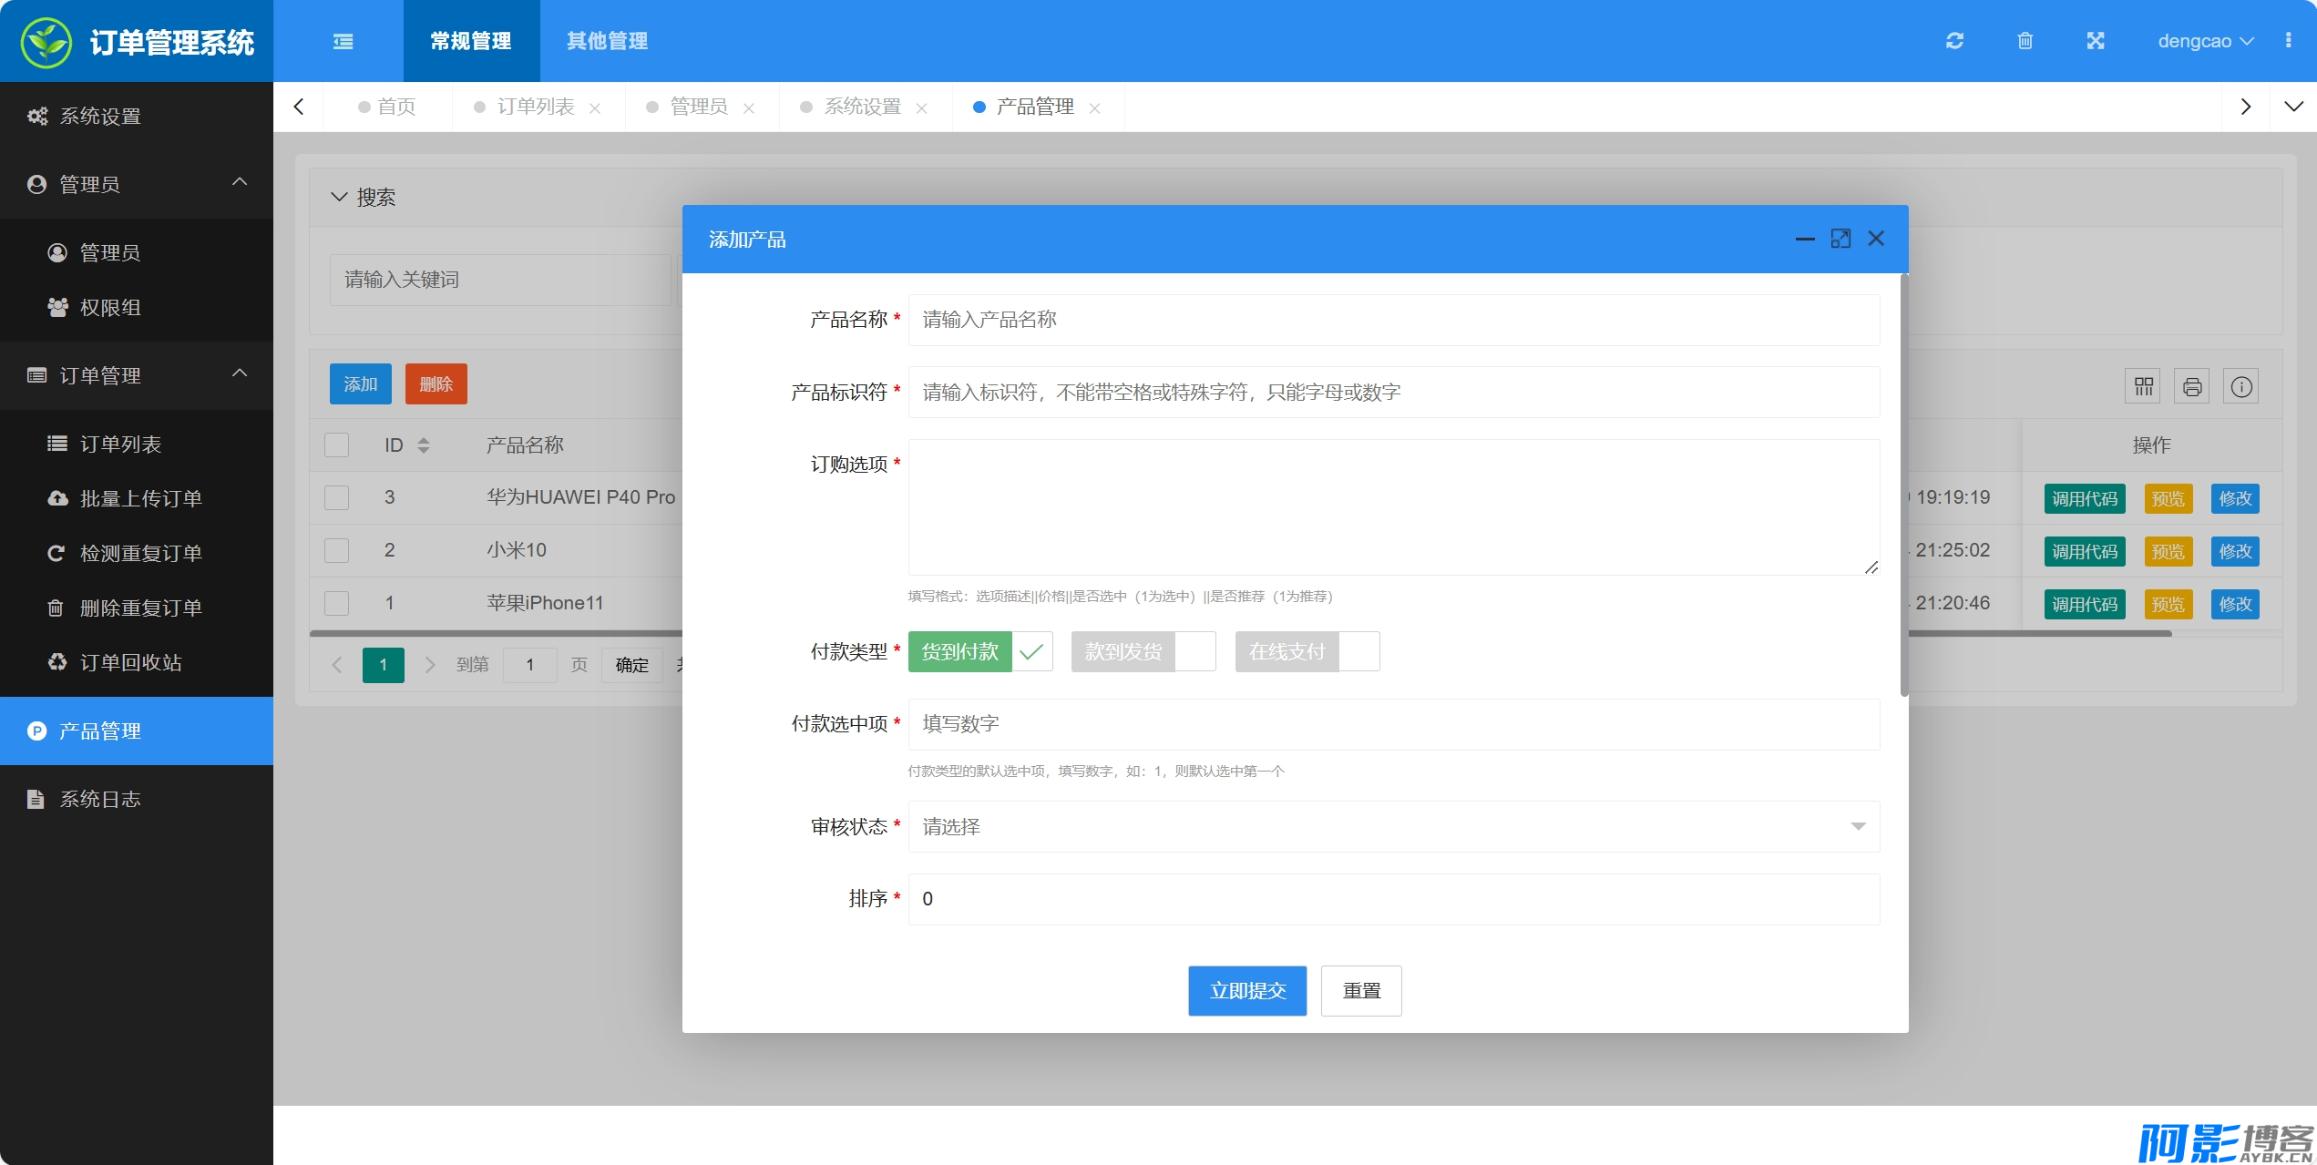Select 产品管理 in the sidebar
Image resolution: width=2317 pixels, height=1165 pixels.
coord(137,731)
